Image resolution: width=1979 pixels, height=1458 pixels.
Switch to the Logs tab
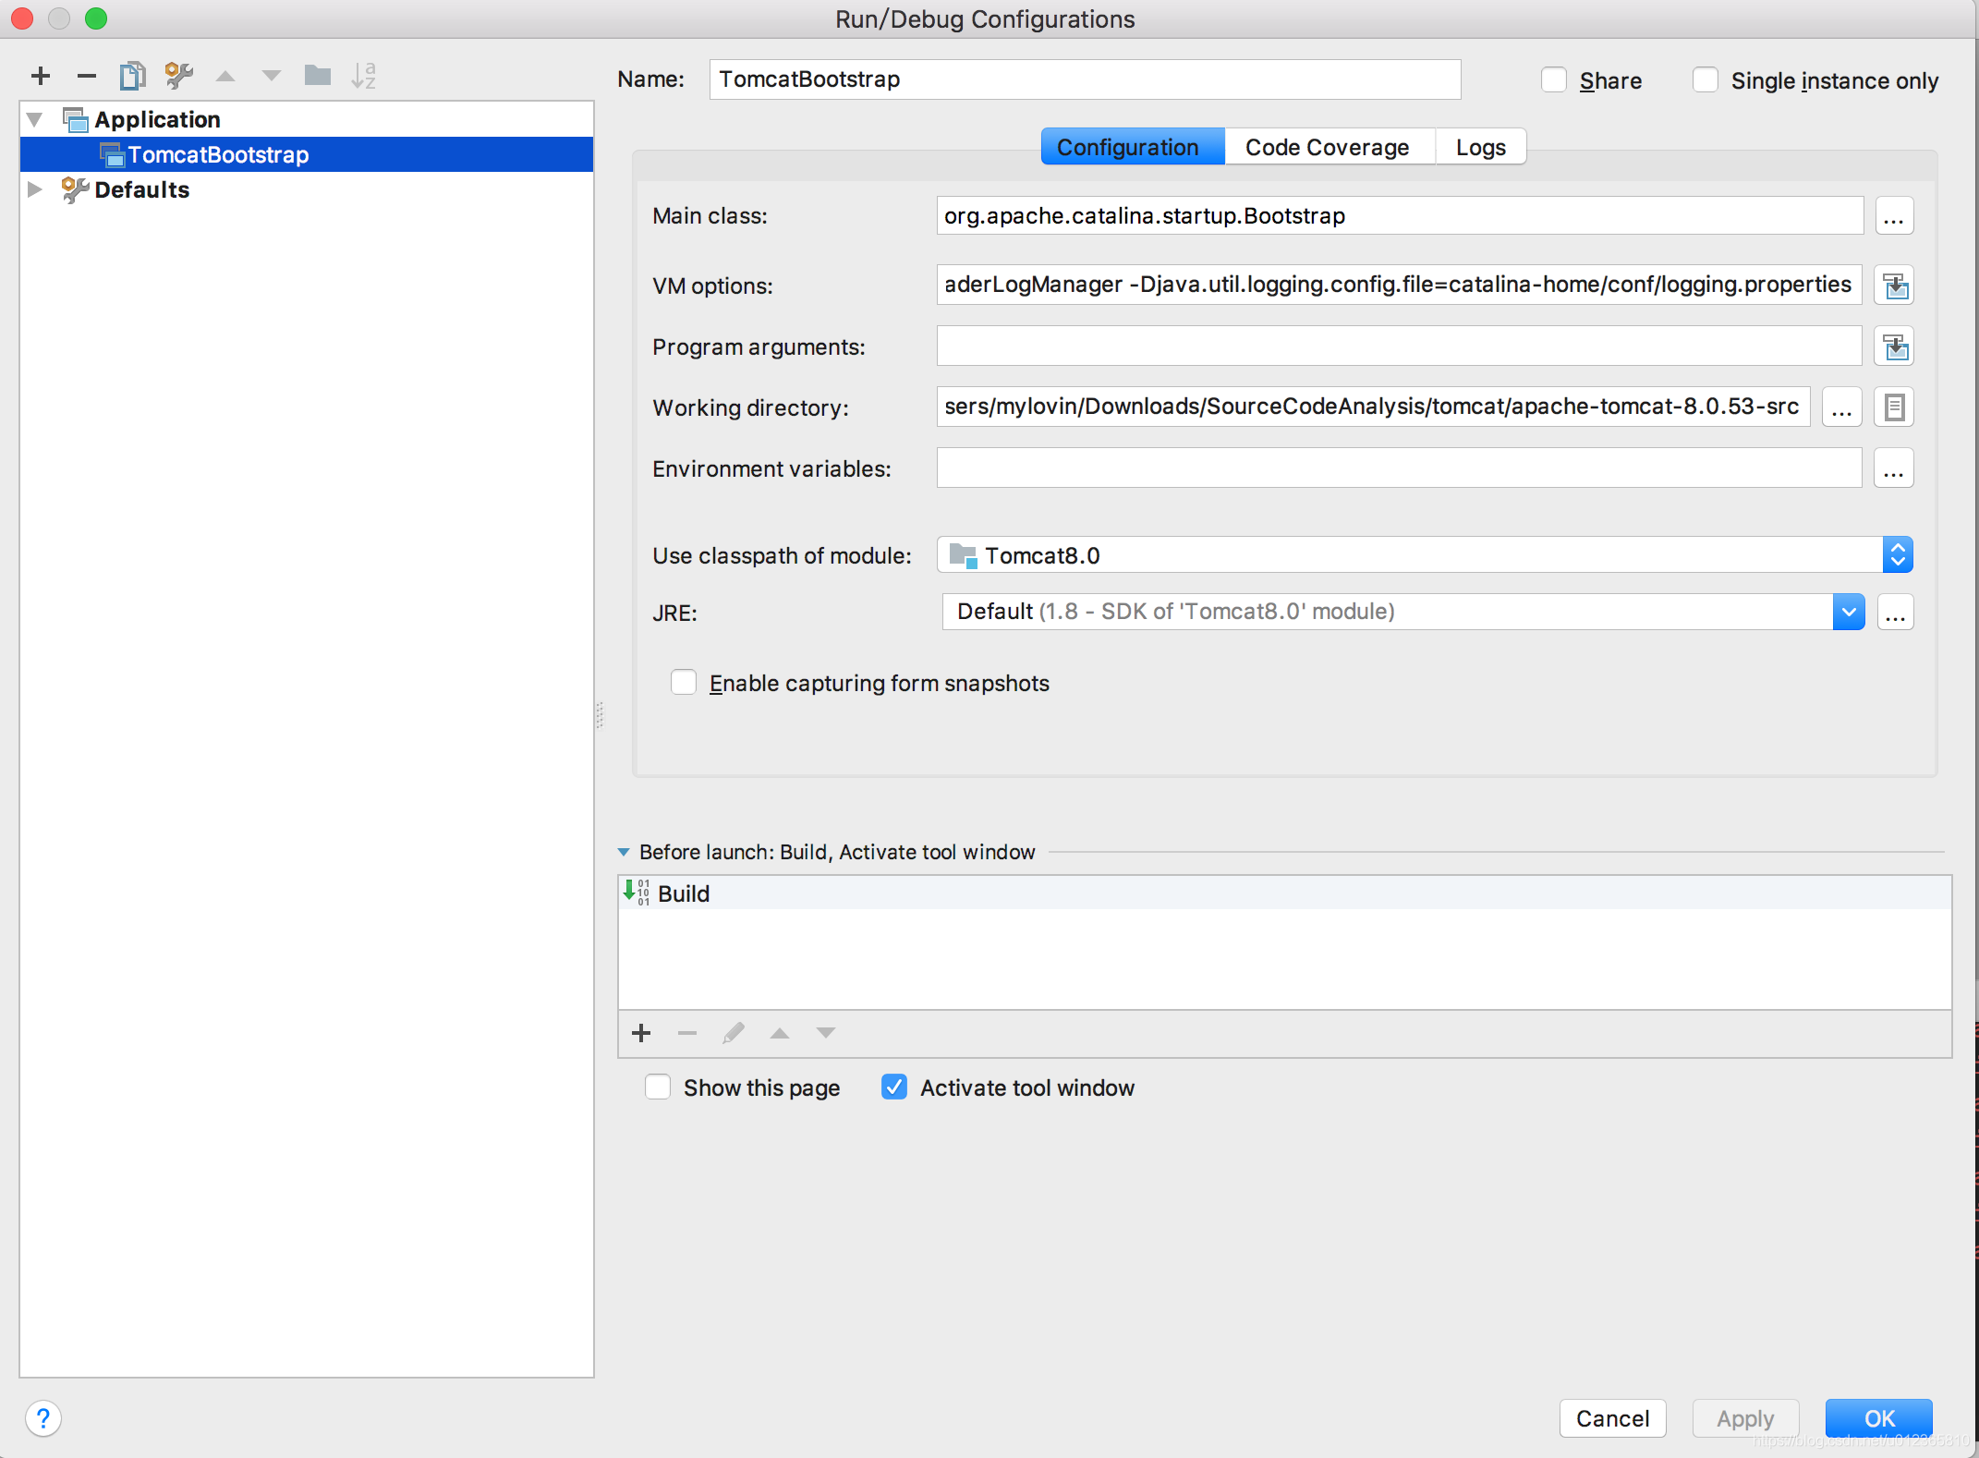point(1481,147)
